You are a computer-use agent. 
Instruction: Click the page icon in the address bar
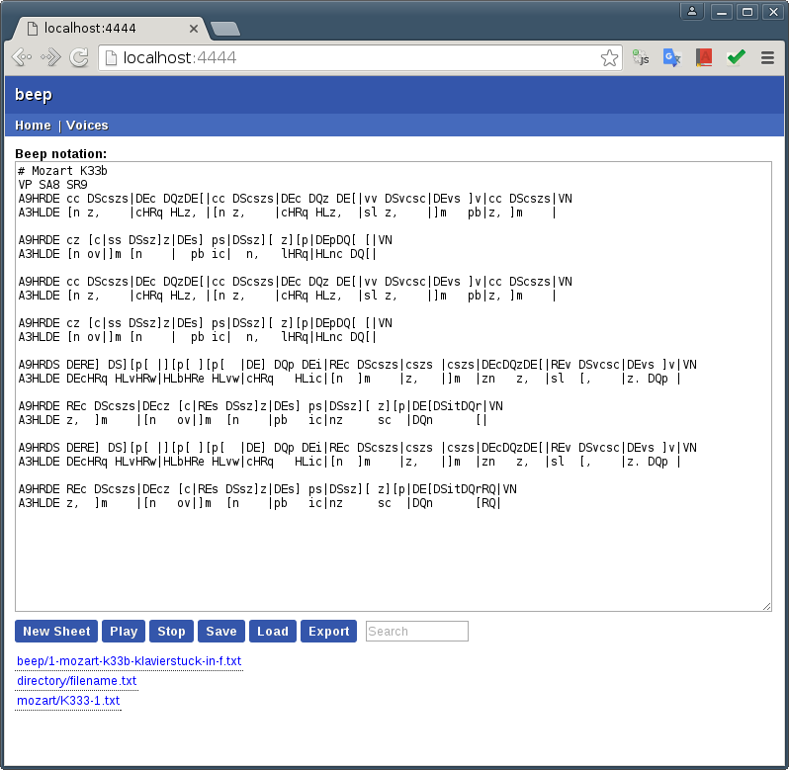[111, 58]
